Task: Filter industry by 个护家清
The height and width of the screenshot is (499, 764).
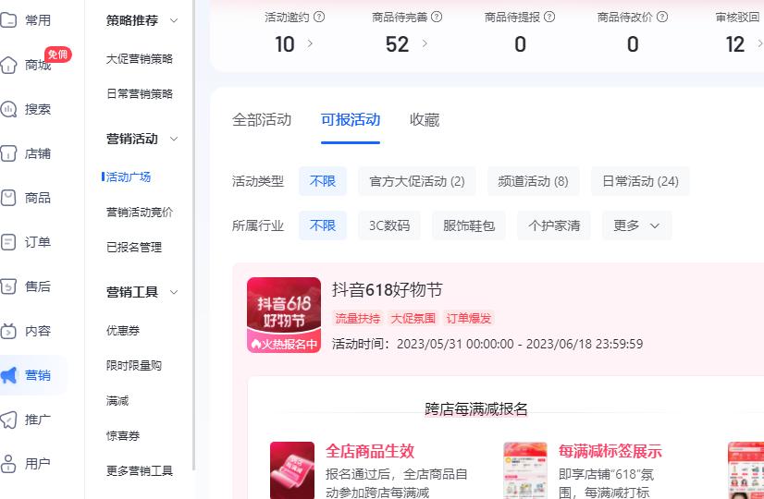Action: (554, 225)
